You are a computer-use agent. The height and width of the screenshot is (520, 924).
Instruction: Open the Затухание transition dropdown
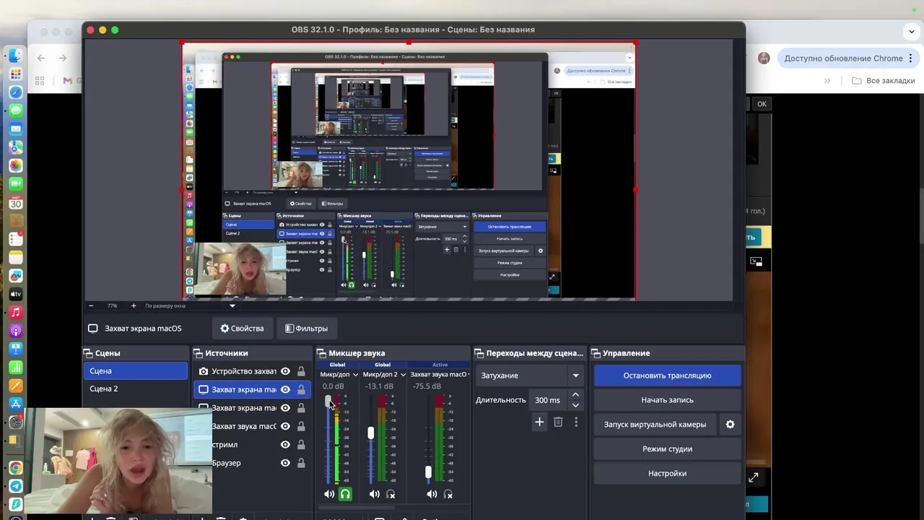pos(575,376)
